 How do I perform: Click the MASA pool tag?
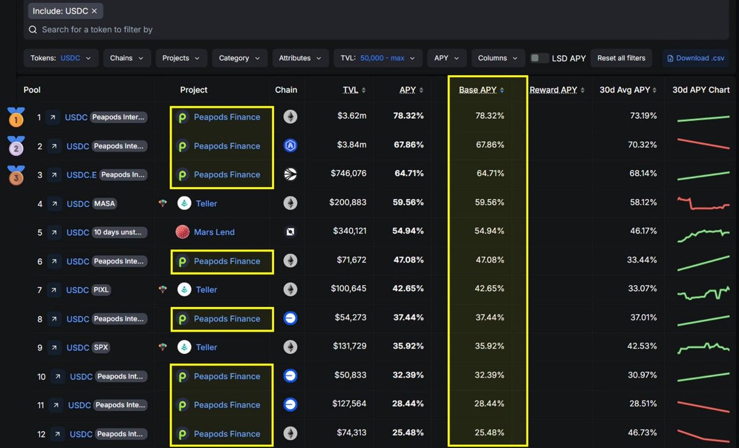tap(105, 203)
